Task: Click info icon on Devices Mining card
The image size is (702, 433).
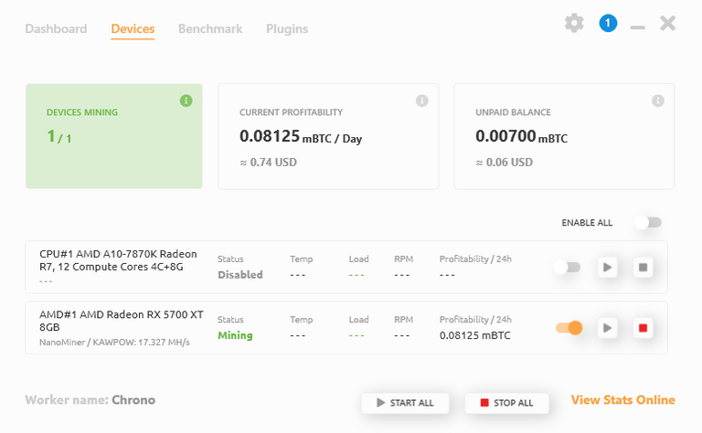Action: coord(186,100)
